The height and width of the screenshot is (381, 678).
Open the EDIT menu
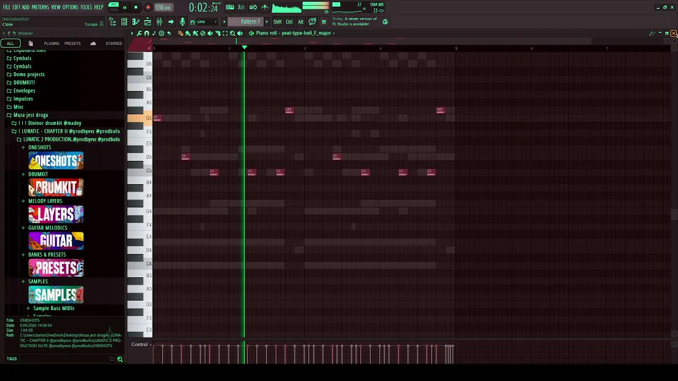click(x=16, y=7)
